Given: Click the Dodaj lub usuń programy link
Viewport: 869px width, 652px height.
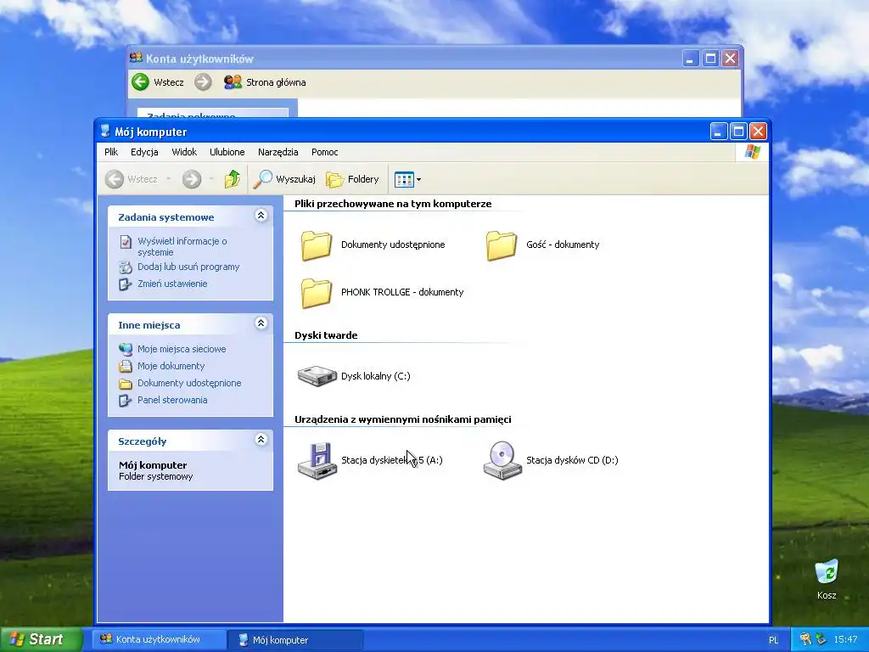Looking at the screenshot, I should click(188, 267).
